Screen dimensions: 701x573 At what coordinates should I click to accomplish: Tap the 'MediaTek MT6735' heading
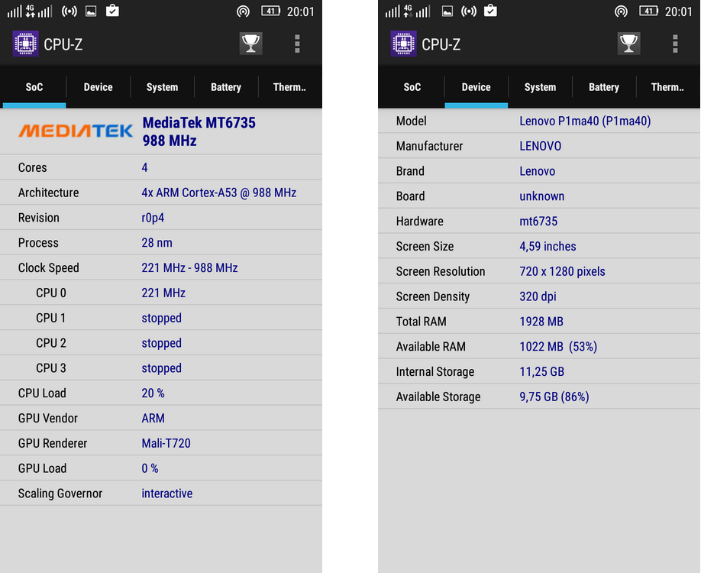(x=199, y=122)
